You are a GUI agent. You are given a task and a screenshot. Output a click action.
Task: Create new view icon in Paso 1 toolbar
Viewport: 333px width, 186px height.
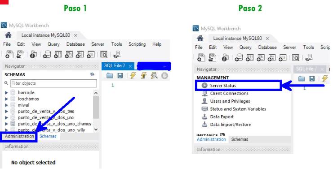click(69, 54)
